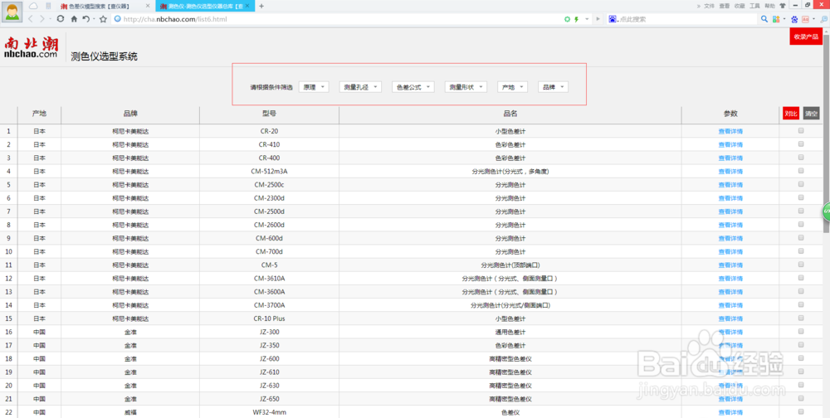Open the 工具 menu
This screenshot has width=830, height=418.
coord(754,6)
